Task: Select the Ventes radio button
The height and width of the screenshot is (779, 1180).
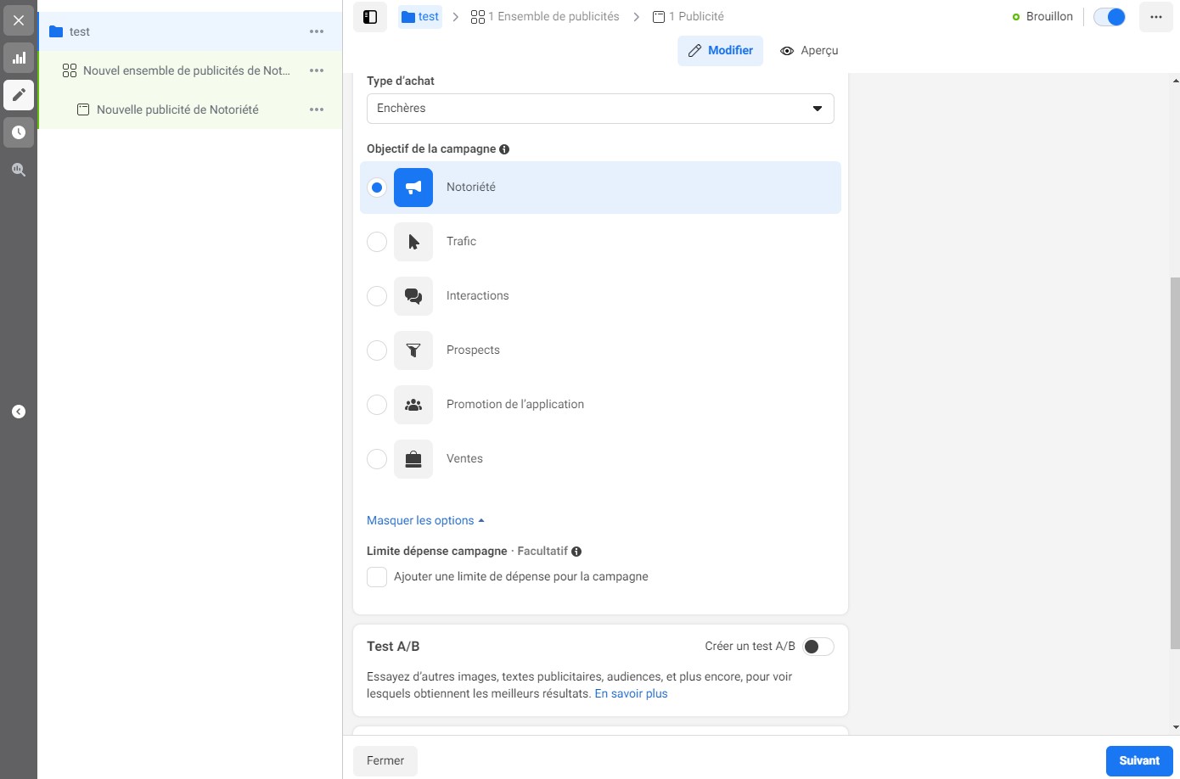Action: click(x=377, y=459)
